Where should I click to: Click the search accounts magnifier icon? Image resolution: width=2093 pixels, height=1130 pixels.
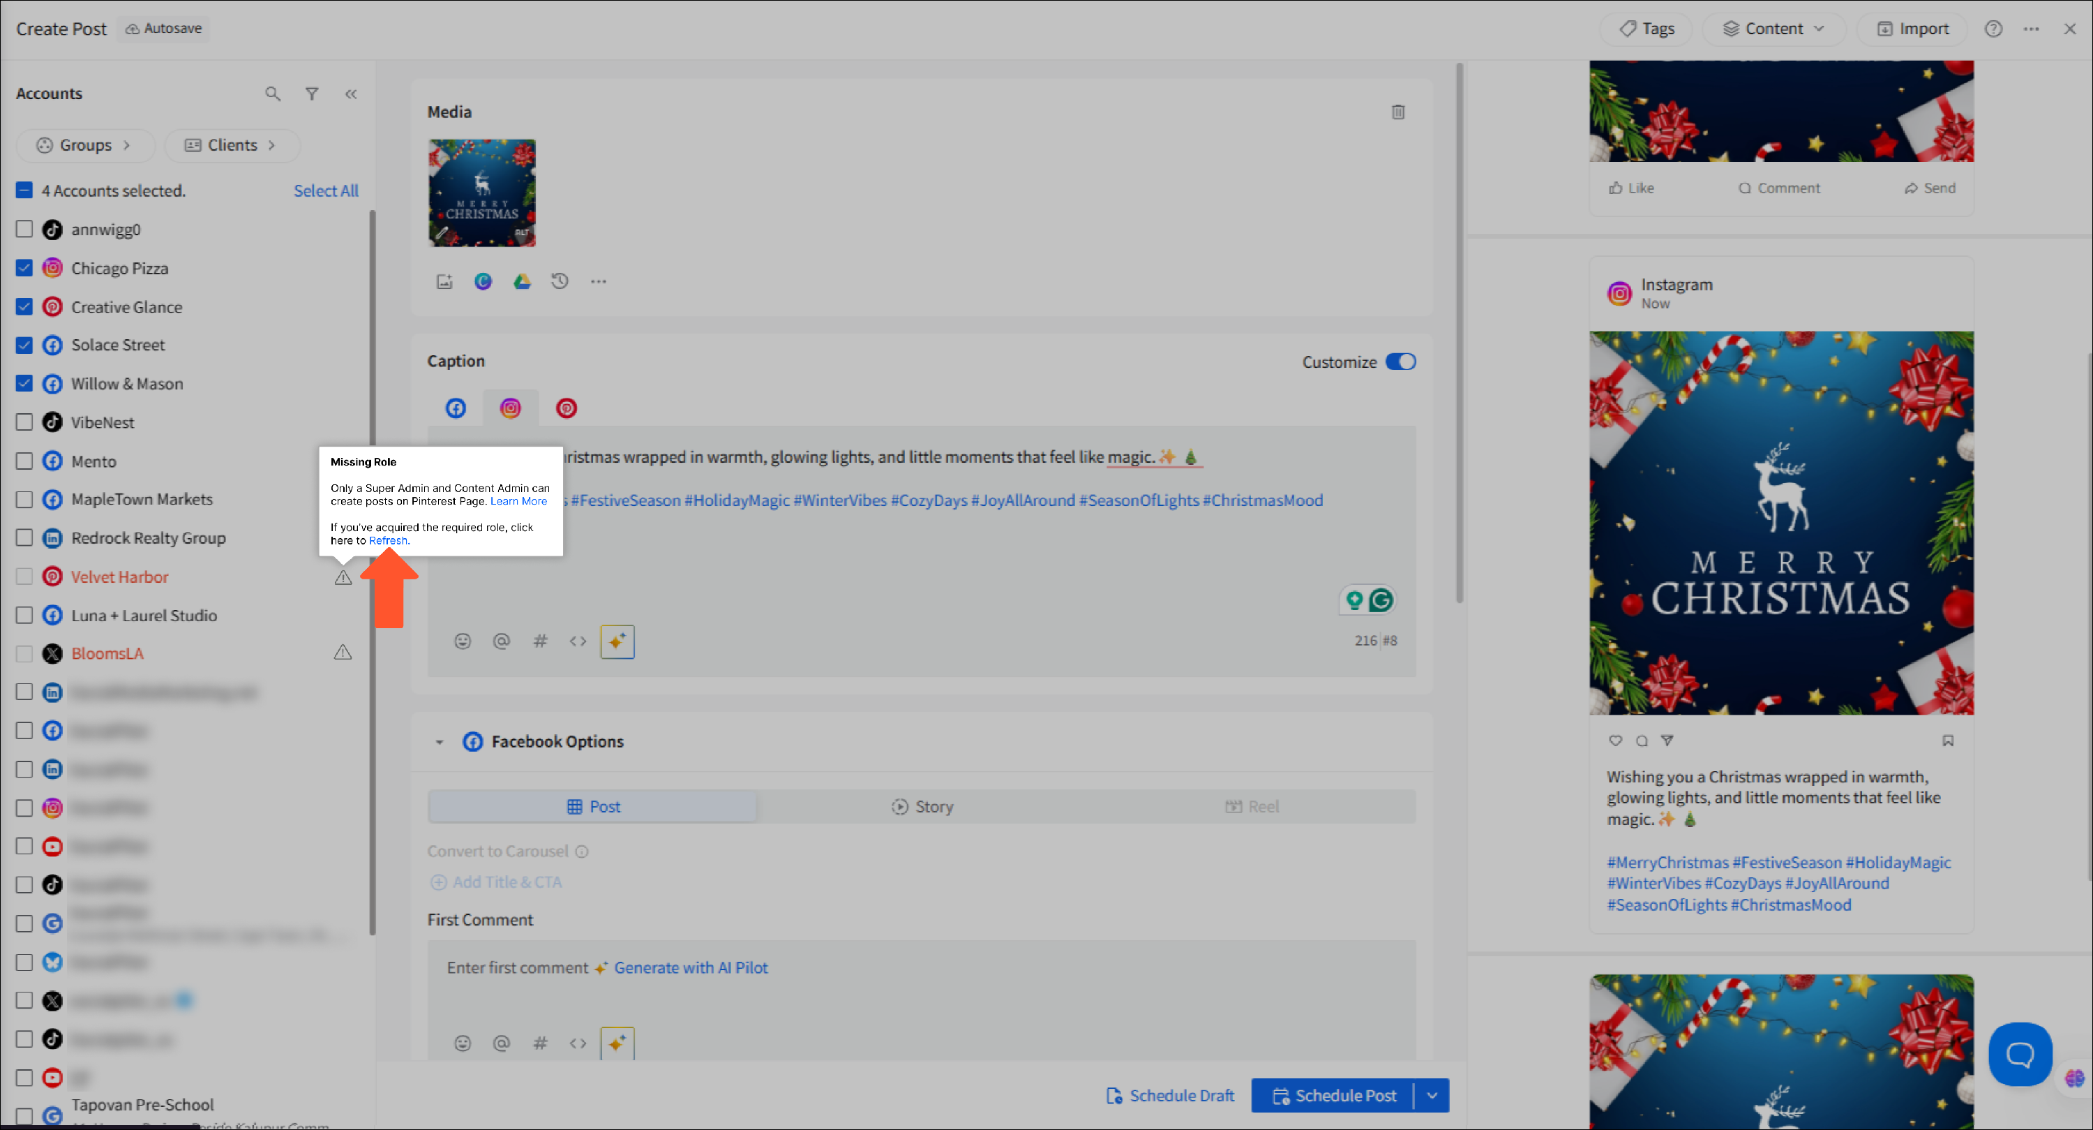pyautogui.click(x=273, y=94)
